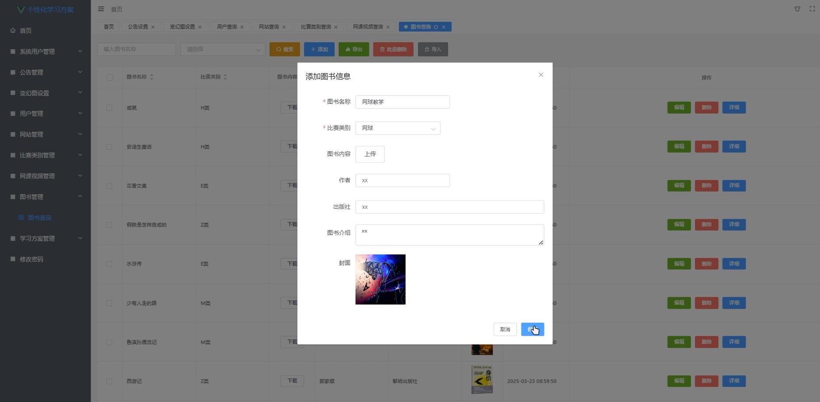Image resolution: width=820 pixels, height=402 pixels.
Task: Click the cover image thumbnail in the dialog
Action: click(x=380, y=279)
